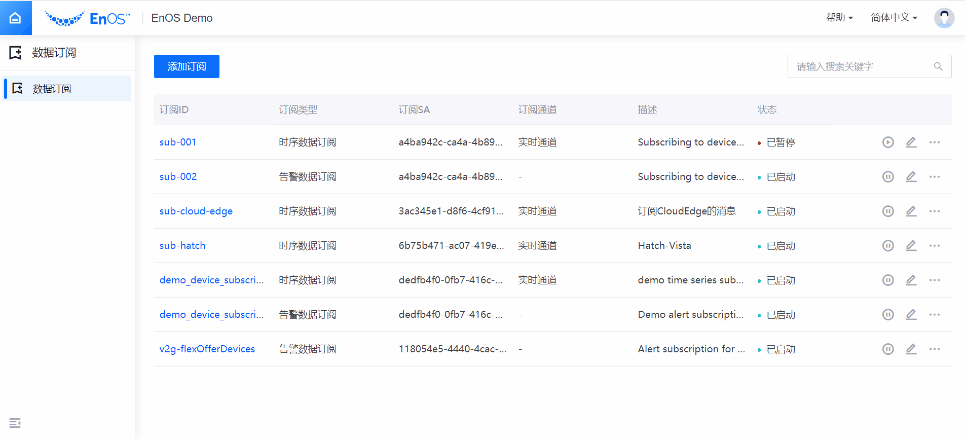Click edit pencil for sub-cloud-edge row

[x=911, y=211]
